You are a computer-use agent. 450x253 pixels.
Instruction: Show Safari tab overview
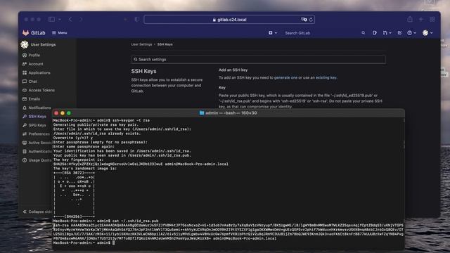tap(432, 19)
